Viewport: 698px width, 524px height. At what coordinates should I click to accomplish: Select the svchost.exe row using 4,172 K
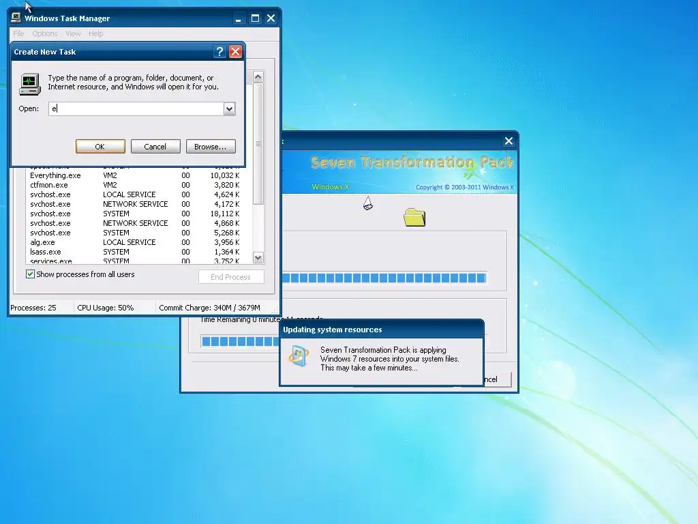(x=138, y=204)
